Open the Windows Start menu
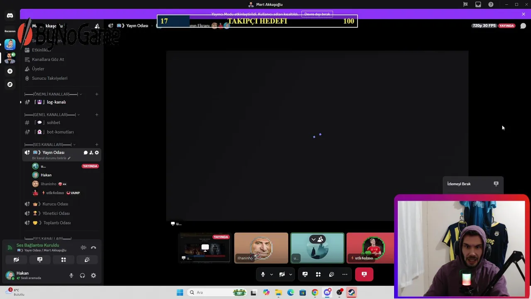 click(180, 292)
